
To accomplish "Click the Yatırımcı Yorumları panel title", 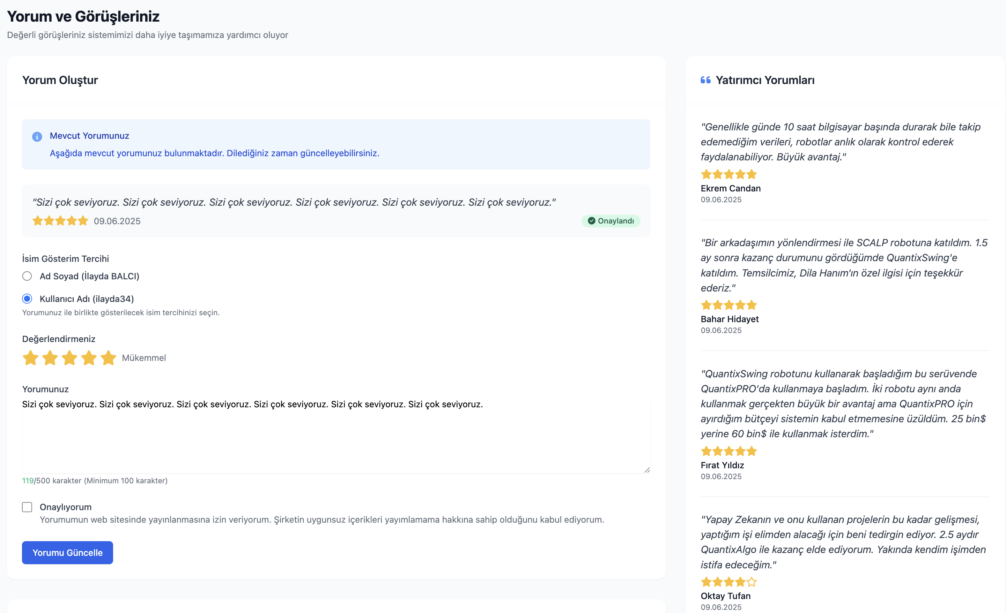I will [x=765, y=80].
